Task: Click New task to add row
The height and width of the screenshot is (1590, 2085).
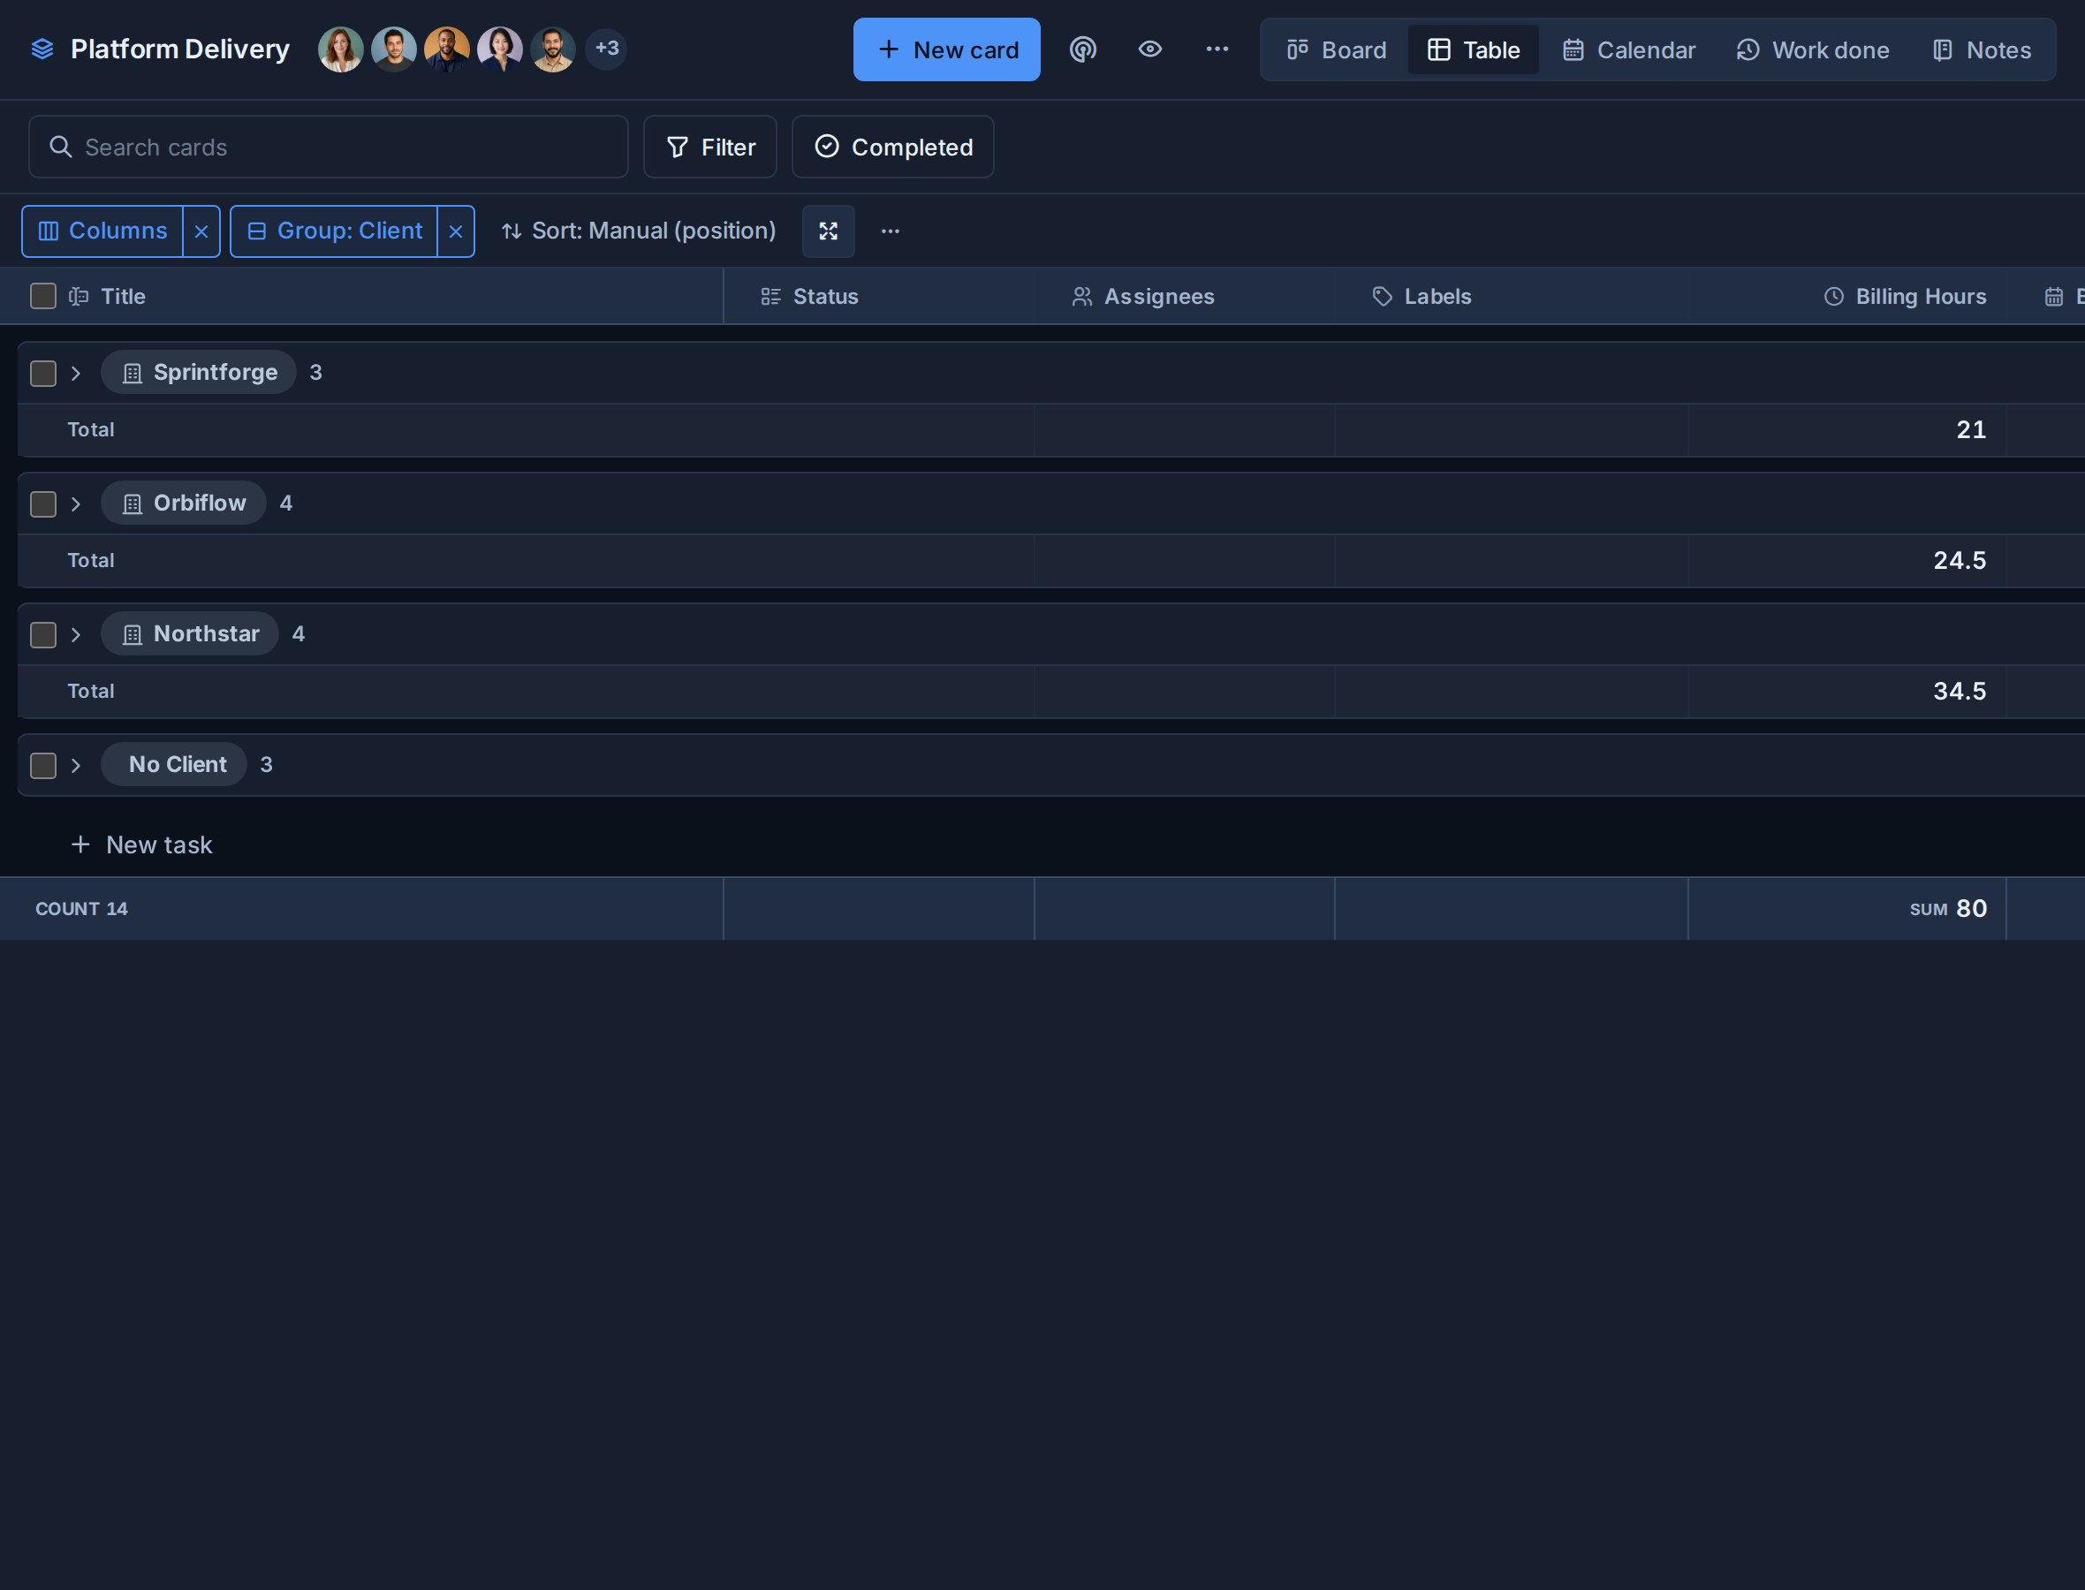Action: [x=142, y=844]
